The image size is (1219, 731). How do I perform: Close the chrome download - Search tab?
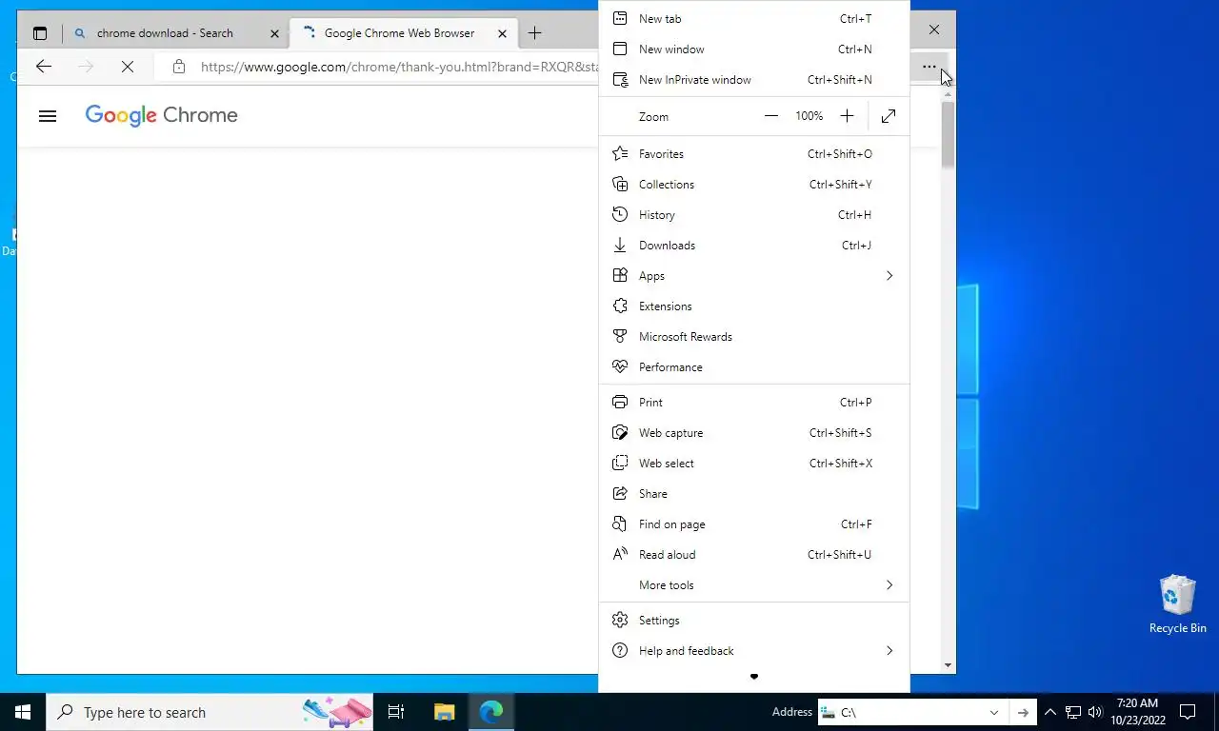pos(274,33)
